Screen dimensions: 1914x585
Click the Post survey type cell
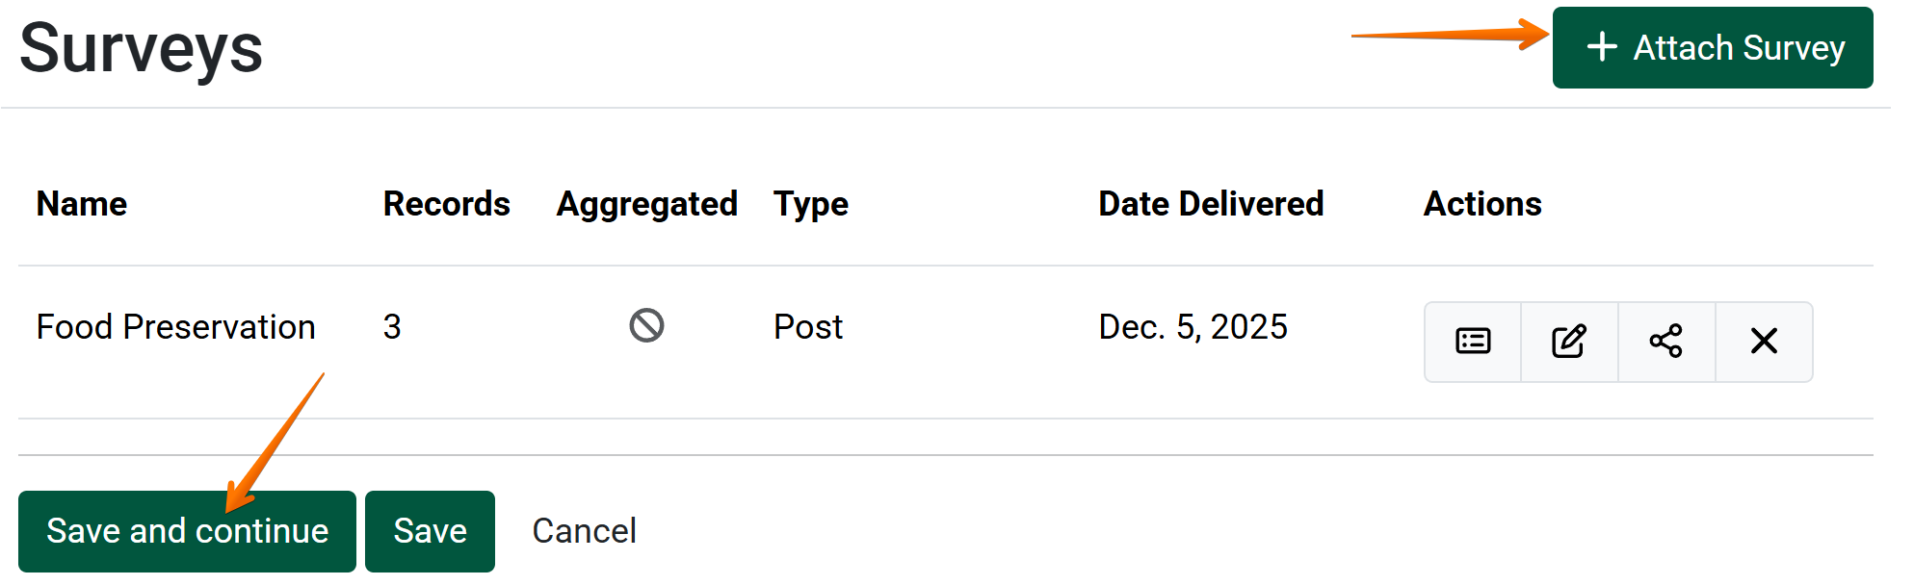[808, 327]
